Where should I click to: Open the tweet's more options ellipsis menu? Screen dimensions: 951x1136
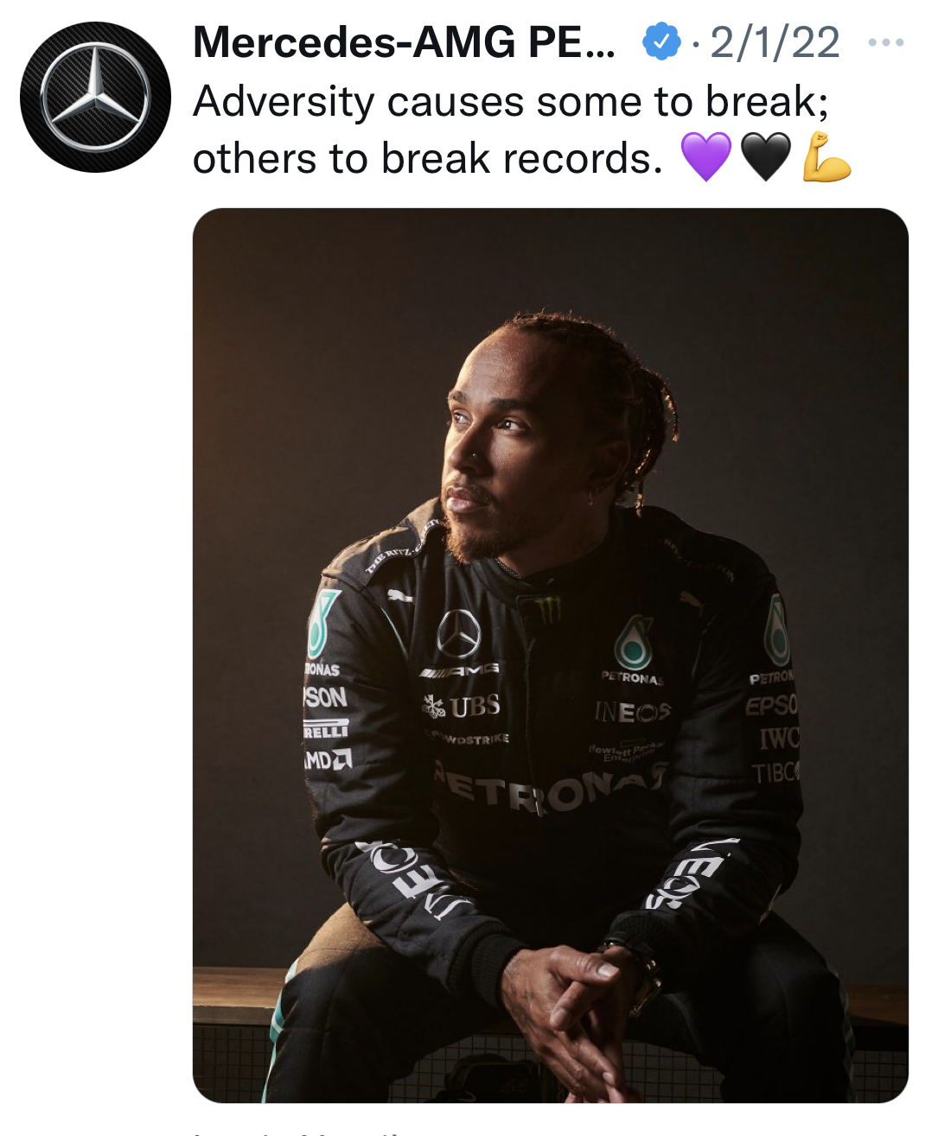click(x=886, y=41)
